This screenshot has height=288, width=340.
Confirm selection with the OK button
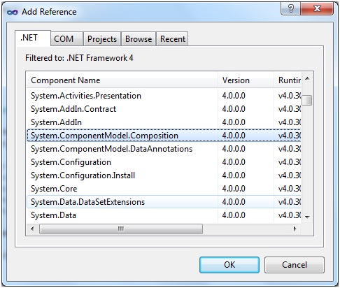click(x=229, y=265)
